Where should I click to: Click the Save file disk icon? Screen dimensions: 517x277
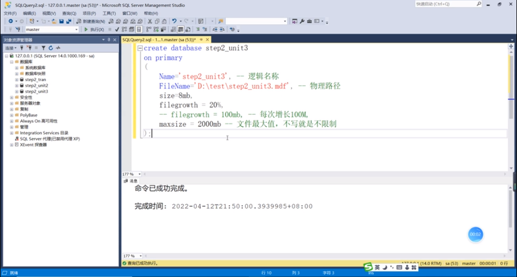pos(61,21)
